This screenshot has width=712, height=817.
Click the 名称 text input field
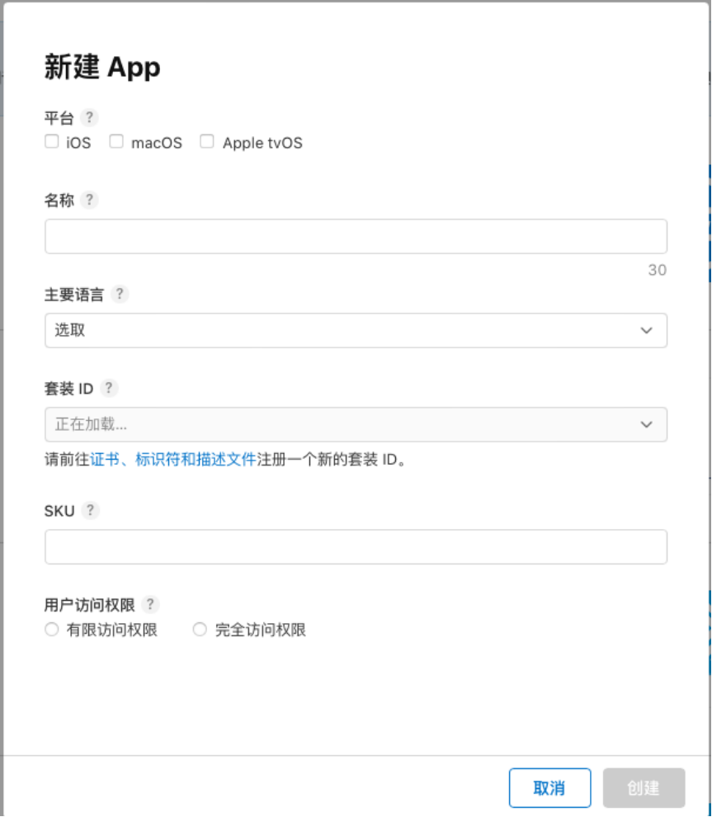[x=356, y=237]
